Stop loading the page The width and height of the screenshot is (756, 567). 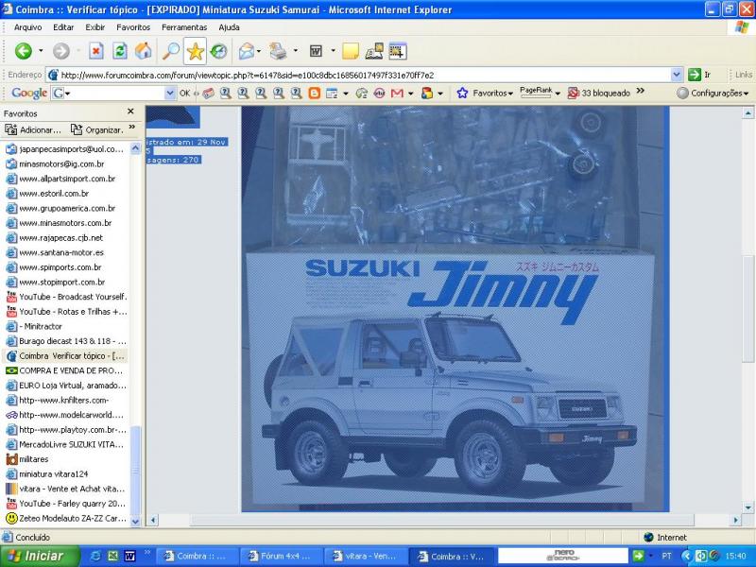(96, 51)
